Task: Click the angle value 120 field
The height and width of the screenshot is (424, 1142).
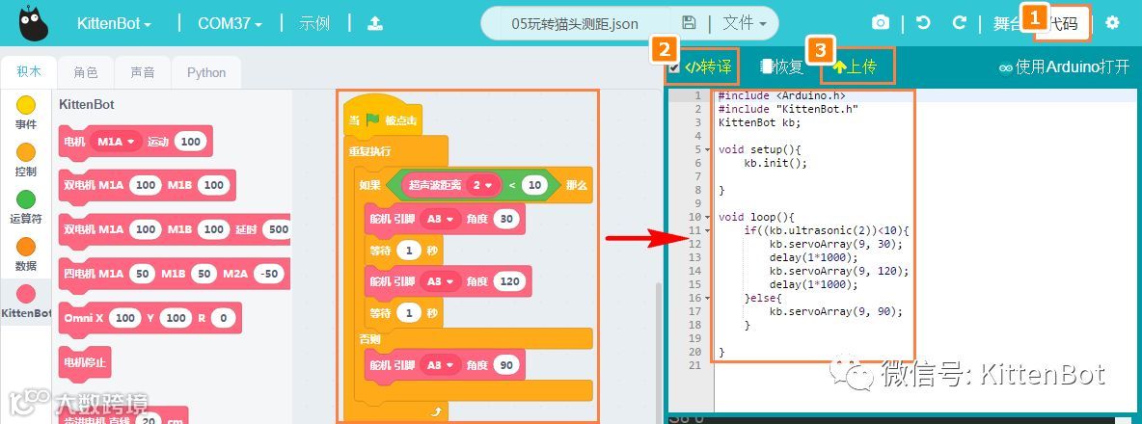Action: (x=509, y=280)
